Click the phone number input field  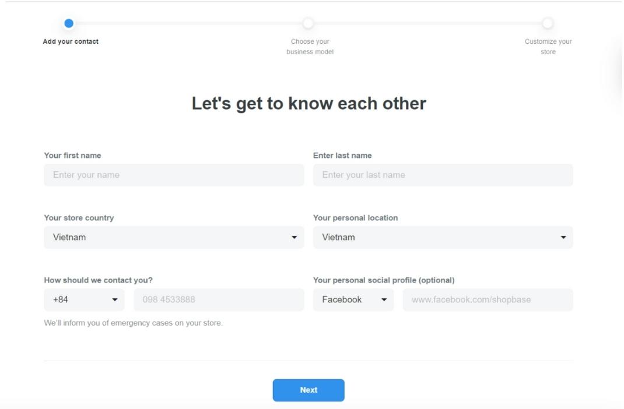click(219, 299)
